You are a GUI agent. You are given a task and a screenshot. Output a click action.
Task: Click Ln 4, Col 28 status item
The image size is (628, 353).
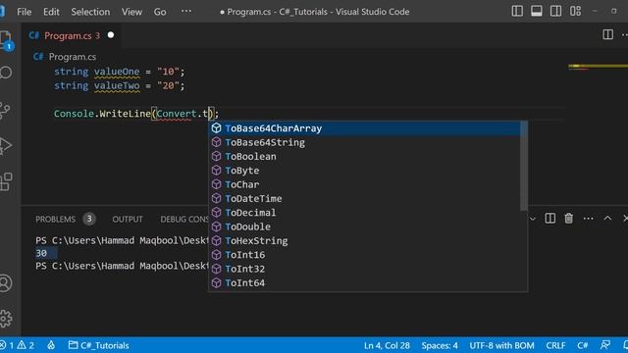point(387,345)
